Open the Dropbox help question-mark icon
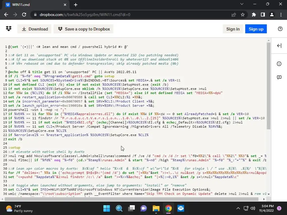Screen dimensions: 287x215 click(280, 29)
